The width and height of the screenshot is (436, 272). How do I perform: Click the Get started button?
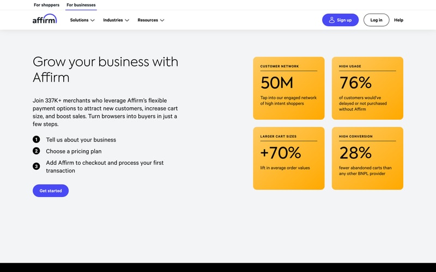point(51,191)
